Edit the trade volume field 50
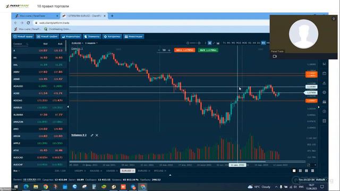340x191 pixels. point(164,50)
